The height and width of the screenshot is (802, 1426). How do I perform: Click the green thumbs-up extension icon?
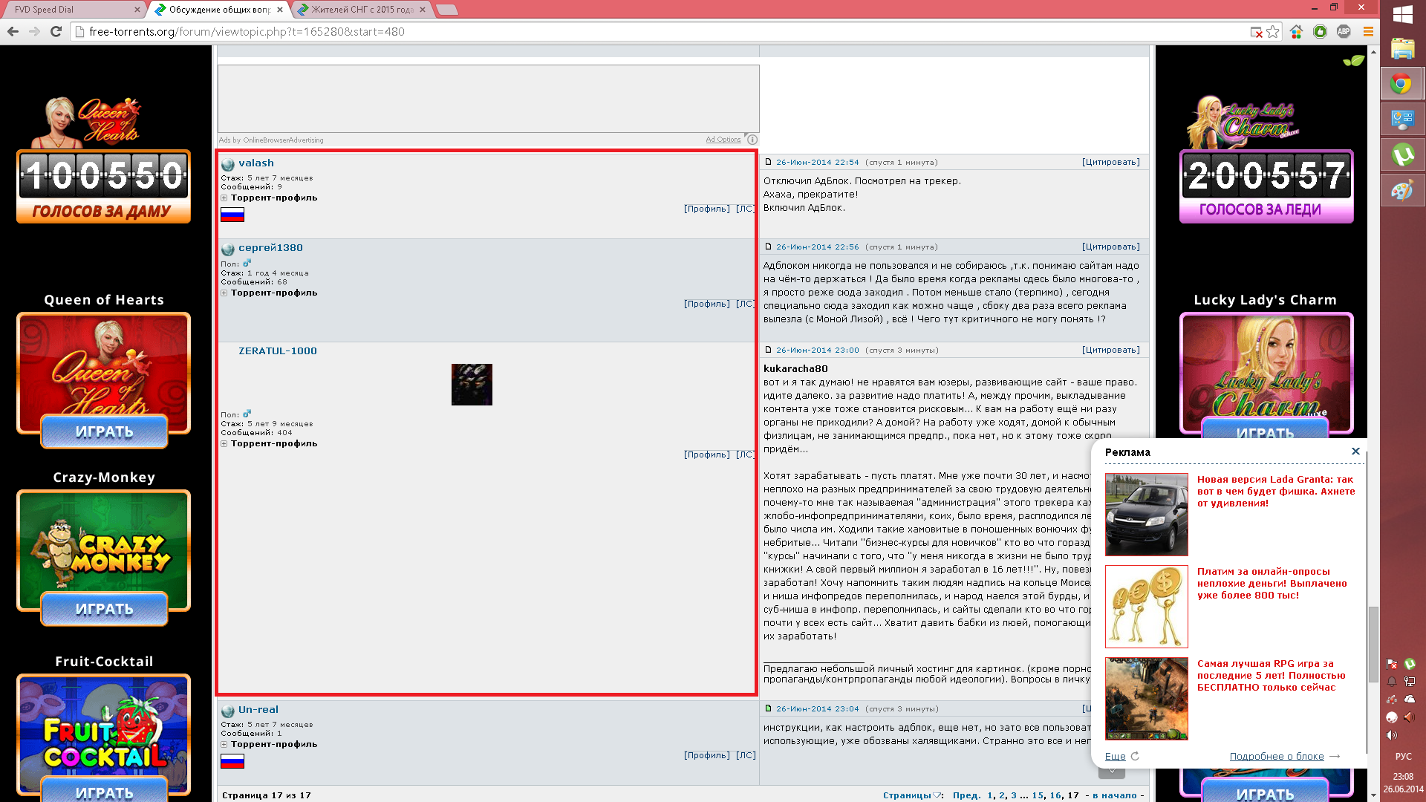click(x=1320, y=32)
